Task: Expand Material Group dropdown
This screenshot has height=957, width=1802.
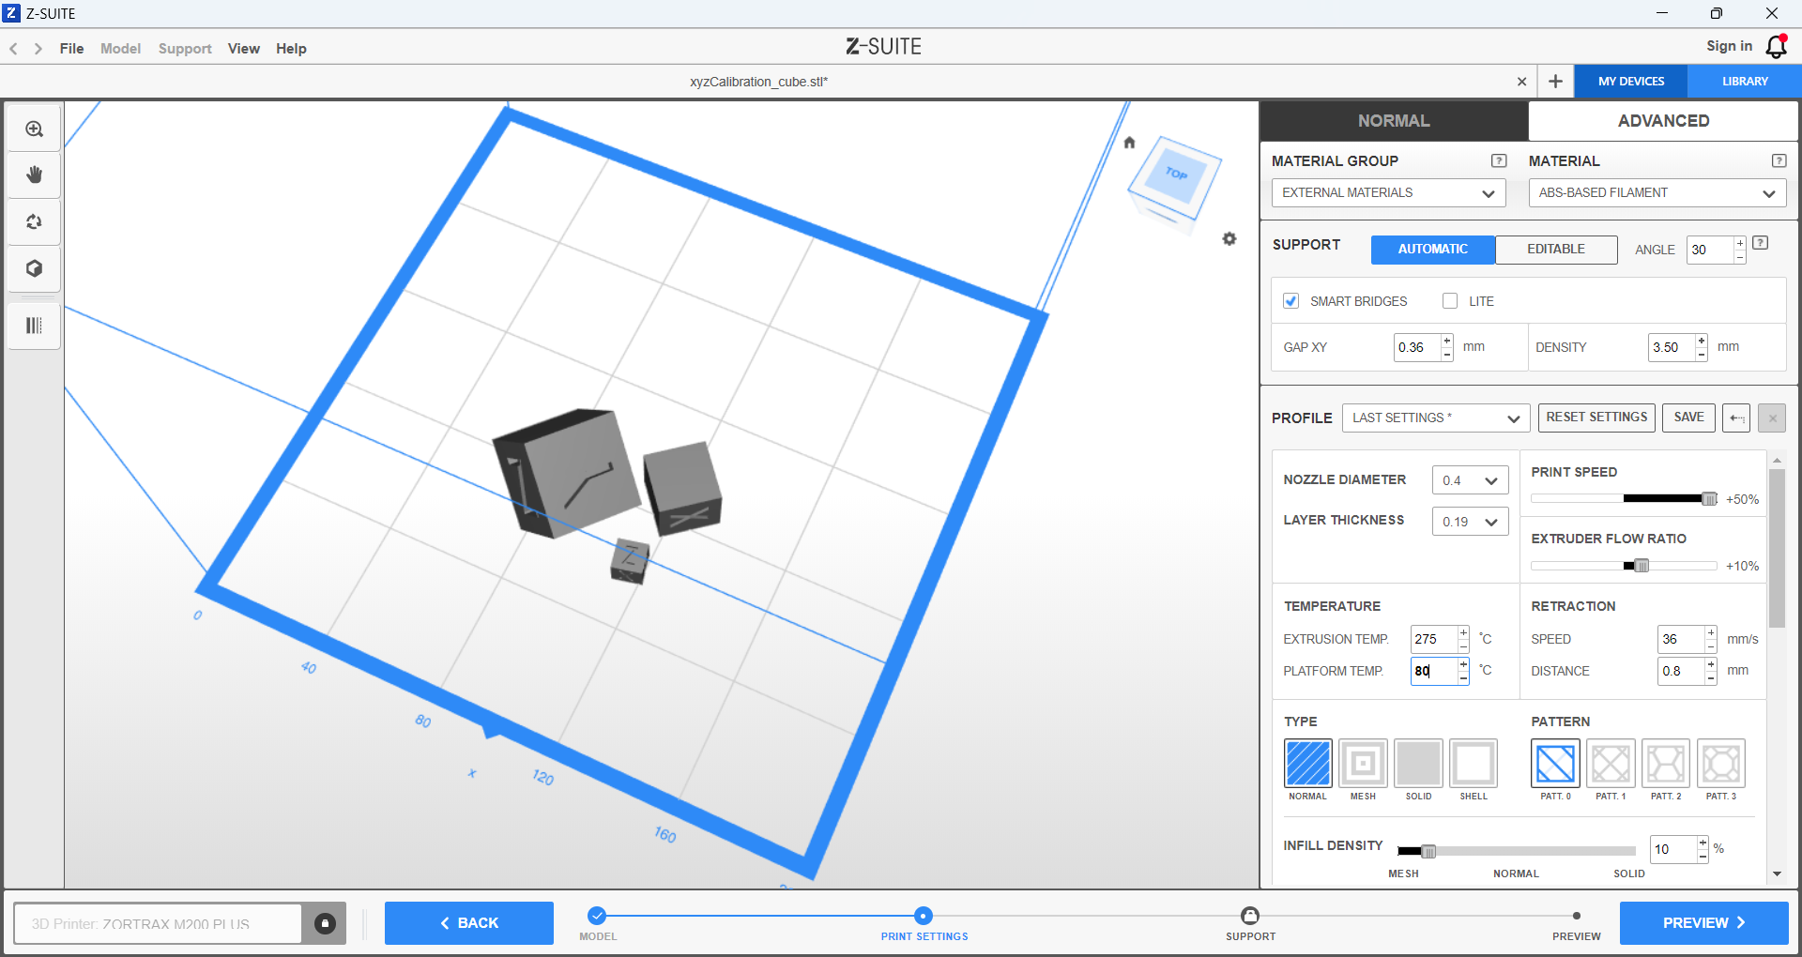Action: tap(1388, 193)
